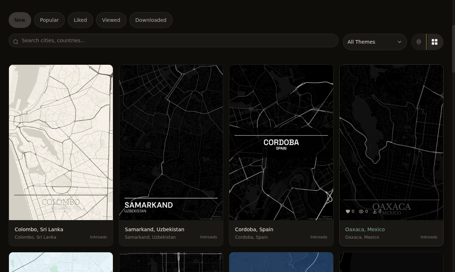Click the "Inkroads" credit on the Colombo card
Viewport: 455px width, 272px height.
[99, 237]
